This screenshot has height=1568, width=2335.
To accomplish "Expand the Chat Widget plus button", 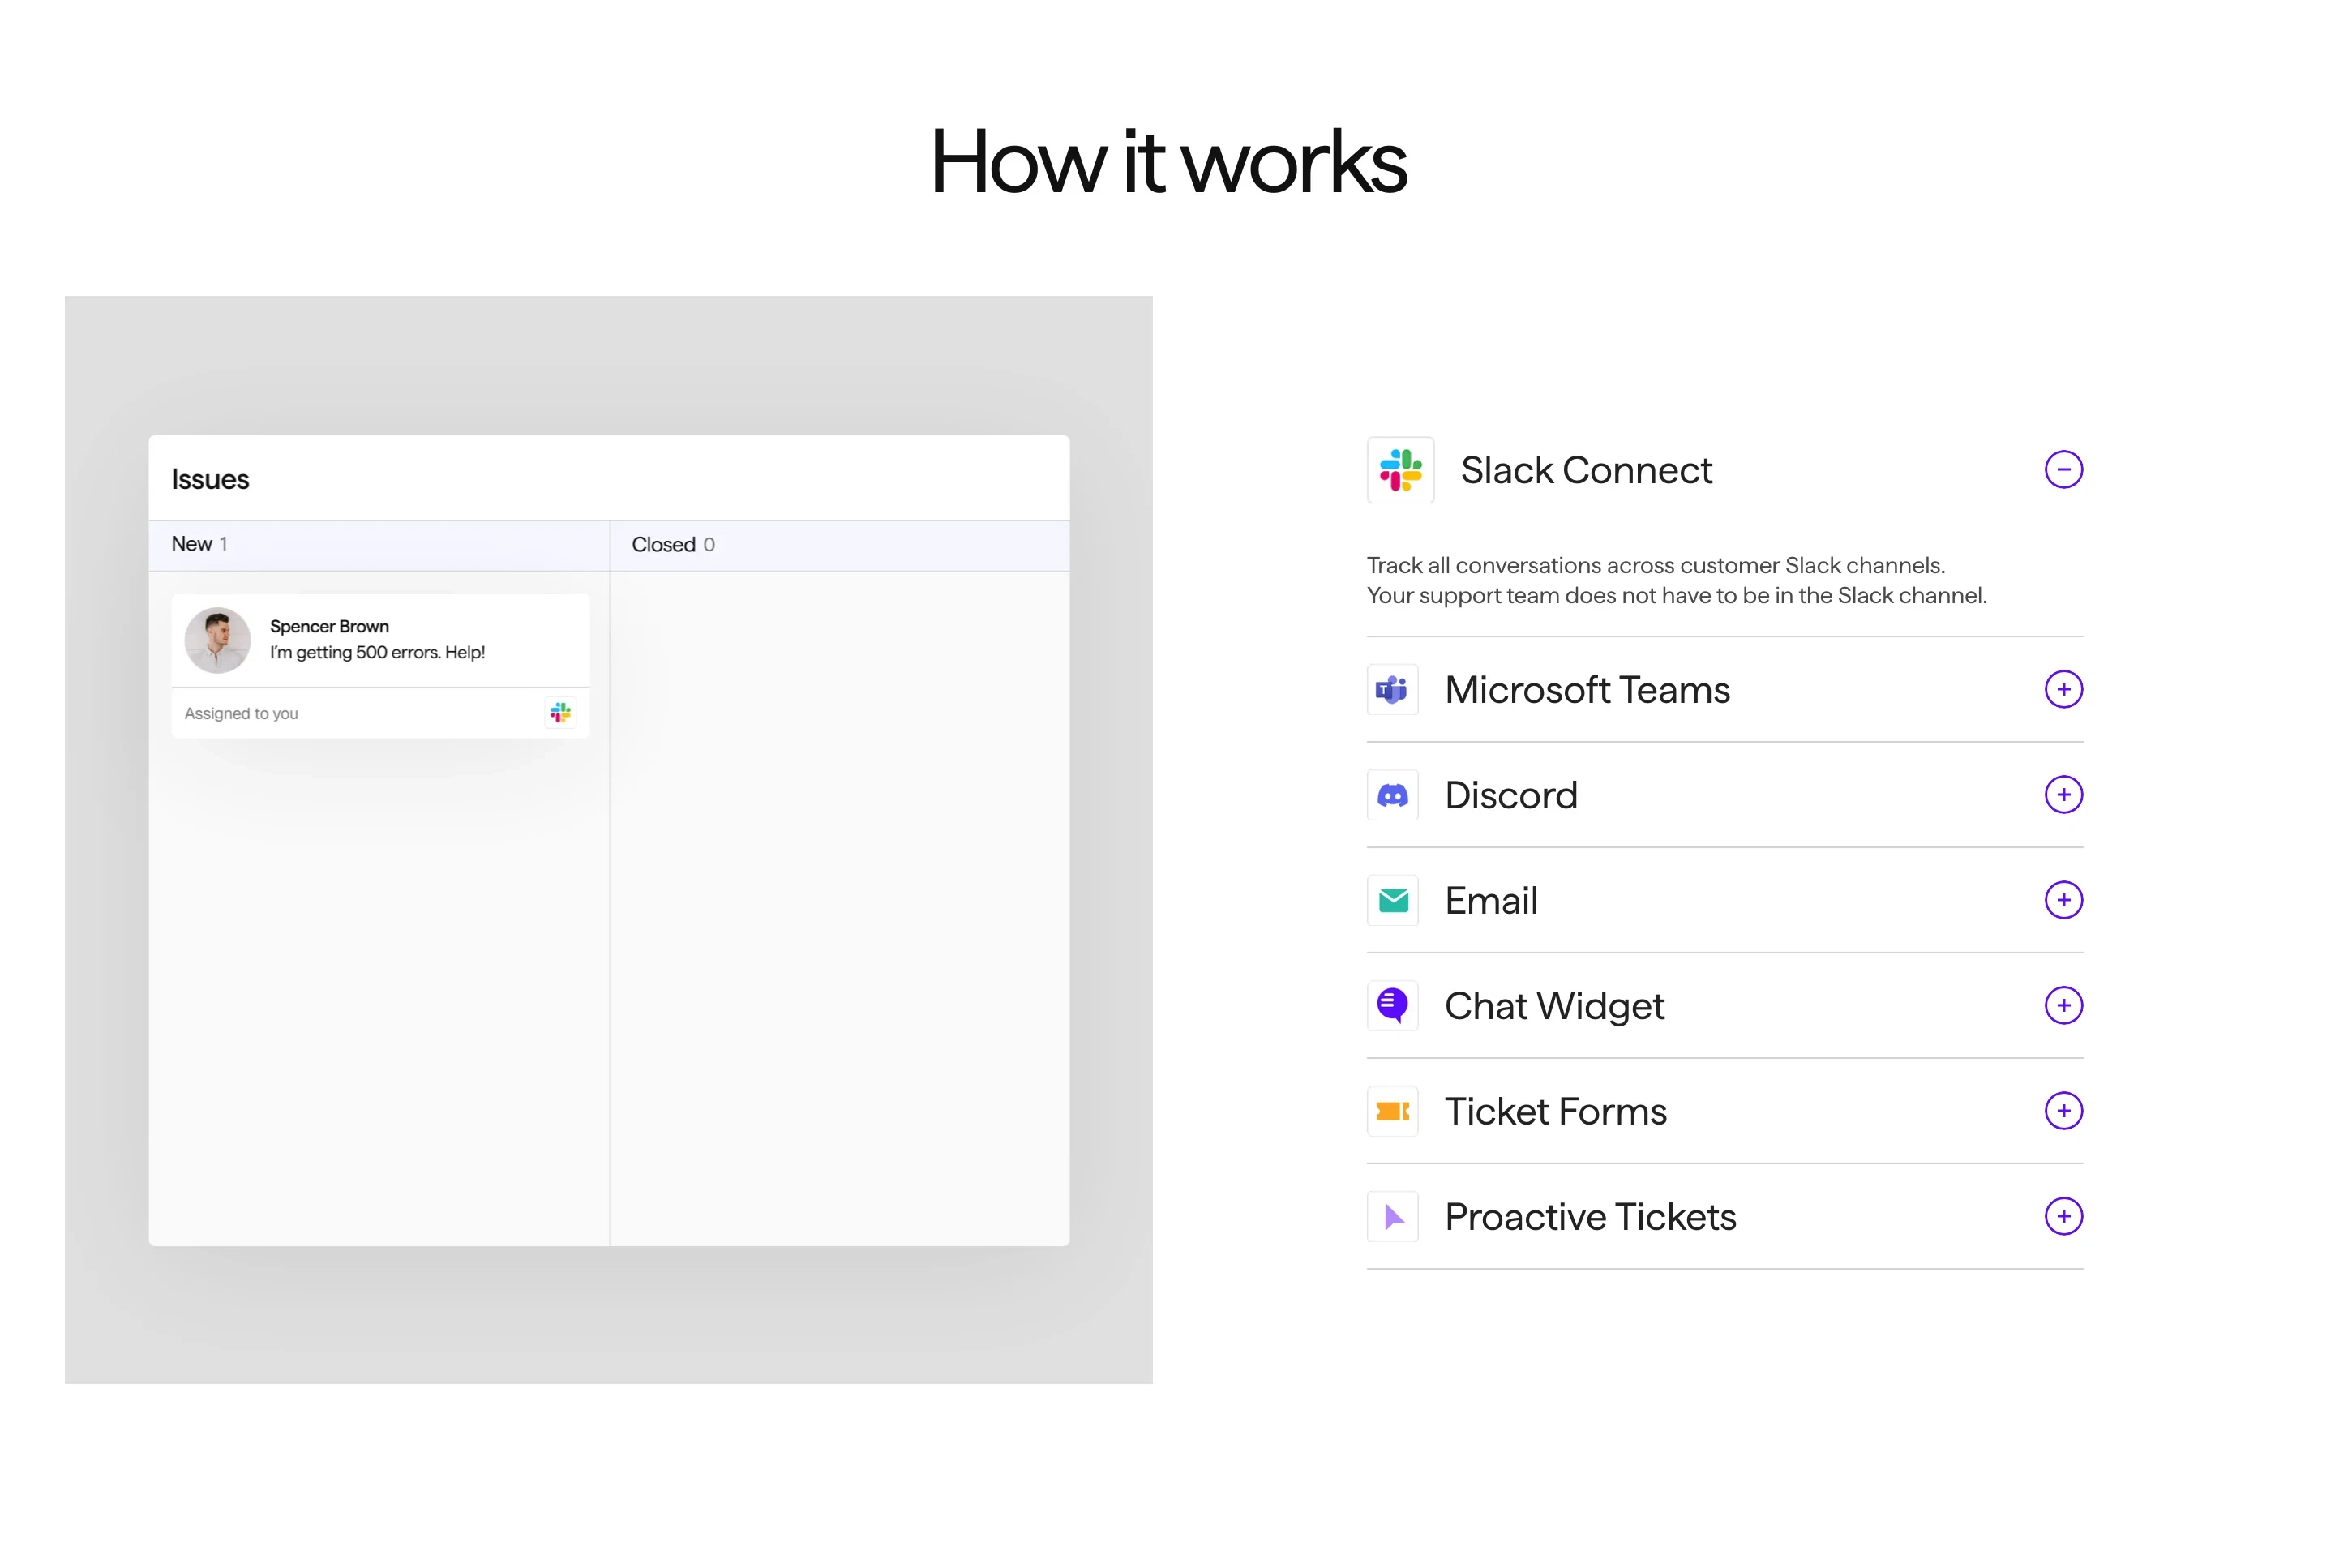I will 2062,1005.
